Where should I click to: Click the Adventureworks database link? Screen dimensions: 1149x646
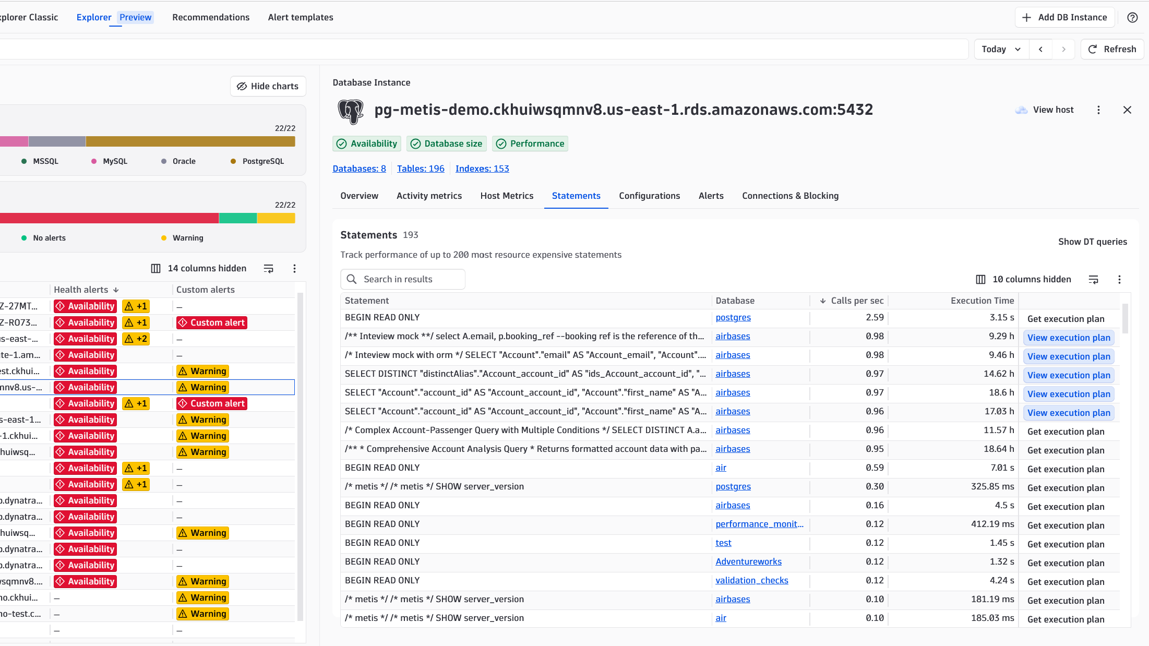click(748, 561)
